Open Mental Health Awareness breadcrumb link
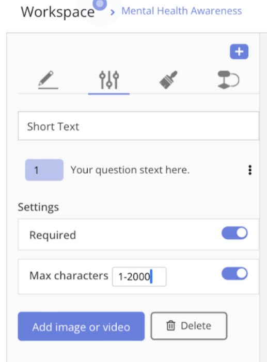Viewport: 267px width, 362px height. pos(182,11)
